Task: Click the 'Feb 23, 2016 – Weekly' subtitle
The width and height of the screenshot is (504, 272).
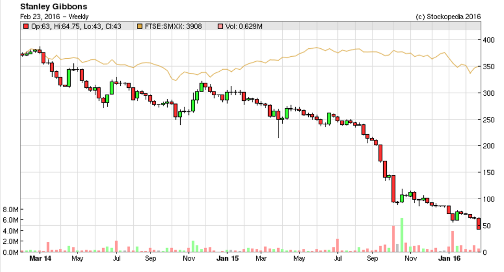Action: click(54, 17)
